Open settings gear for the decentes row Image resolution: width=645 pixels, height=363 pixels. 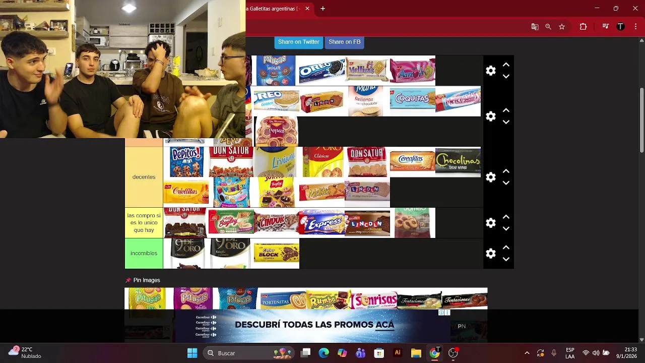point(491,177)
